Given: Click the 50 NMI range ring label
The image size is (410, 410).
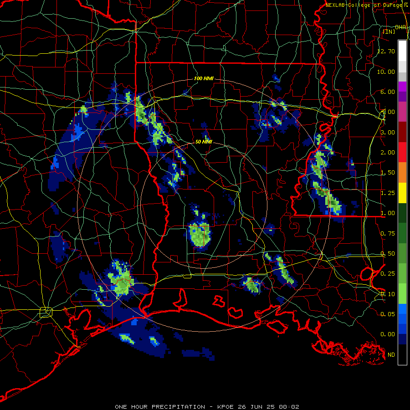Looking at the screenshot, I should [x=204, y=142].
